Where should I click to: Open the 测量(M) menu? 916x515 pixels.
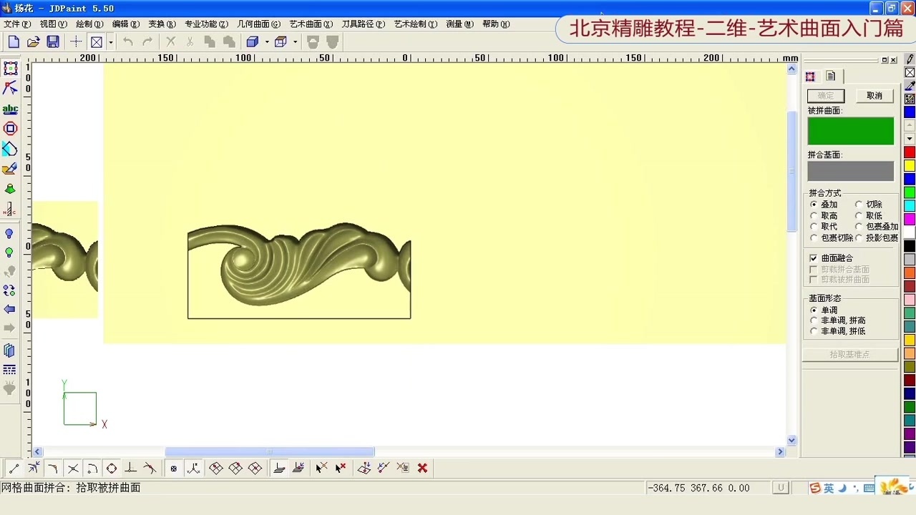460,24
